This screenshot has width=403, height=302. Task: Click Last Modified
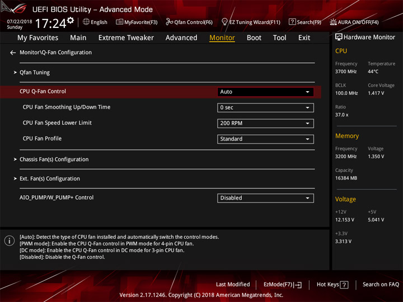tap(233, 285)
